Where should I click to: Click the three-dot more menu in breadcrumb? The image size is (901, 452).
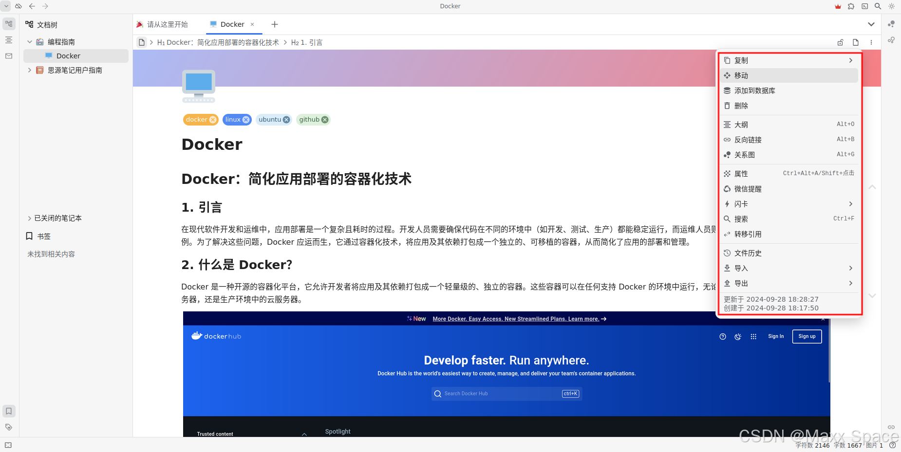(871, 42)
